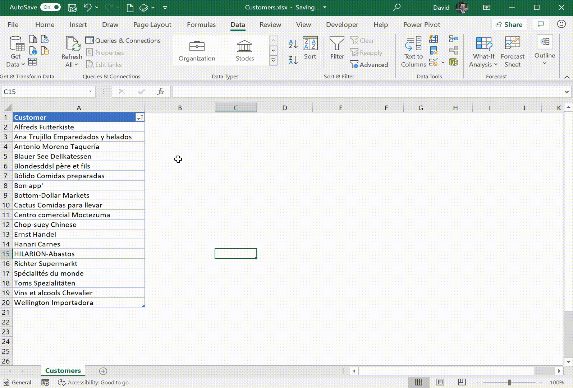The width and height of the screenshot is (573, 388).
Task: Click the zoom slider handle
Action: coord(509,382)
